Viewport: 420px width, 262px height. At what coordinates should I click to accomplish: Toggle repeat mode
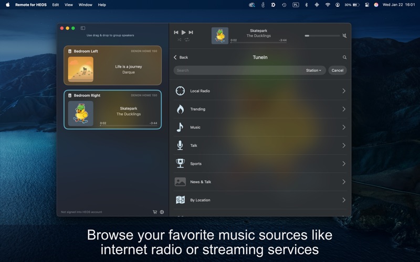pyautogui.click(x=187, y=40)
